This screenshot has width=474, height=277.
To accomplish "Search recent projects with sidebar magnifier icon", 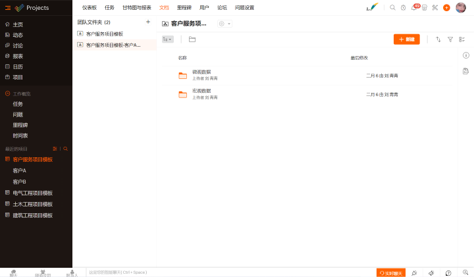I will [65, 149].
